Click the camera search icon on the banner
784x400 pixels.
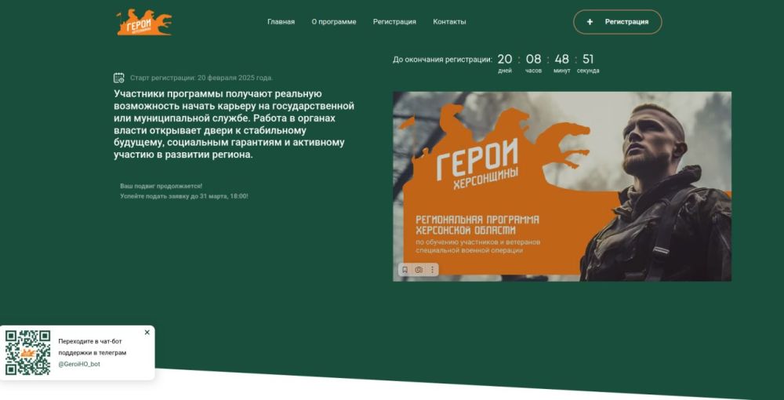pos(419,270)
